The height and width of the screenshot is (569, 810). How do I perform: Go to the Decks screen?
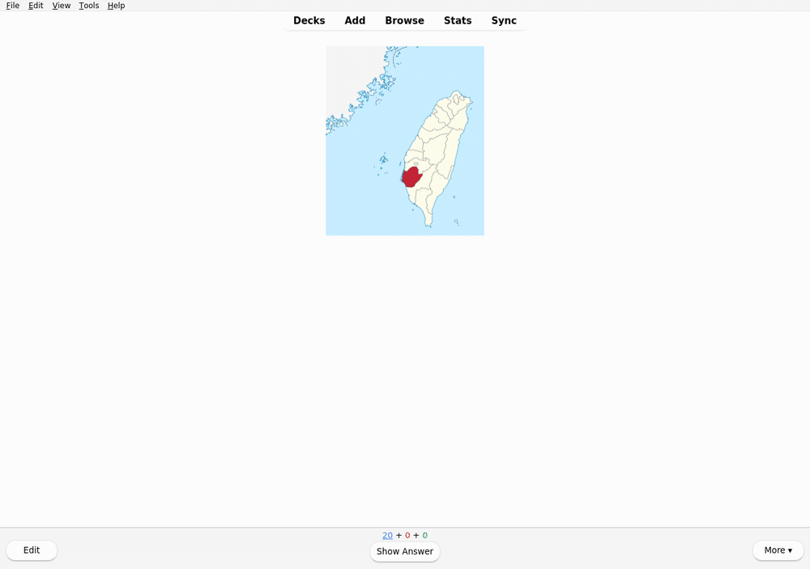pyautogui.click(x=309, y=21)
